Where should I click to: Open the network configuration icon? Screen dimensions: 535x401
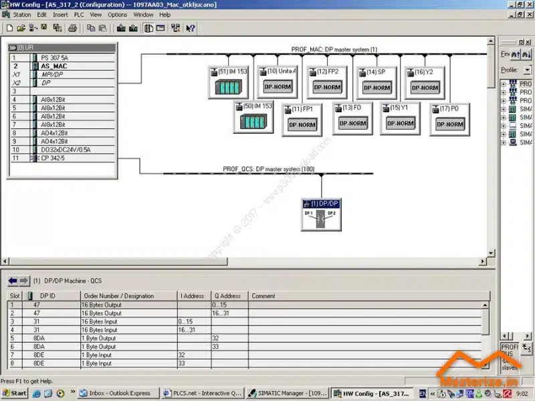coord(175,27)
